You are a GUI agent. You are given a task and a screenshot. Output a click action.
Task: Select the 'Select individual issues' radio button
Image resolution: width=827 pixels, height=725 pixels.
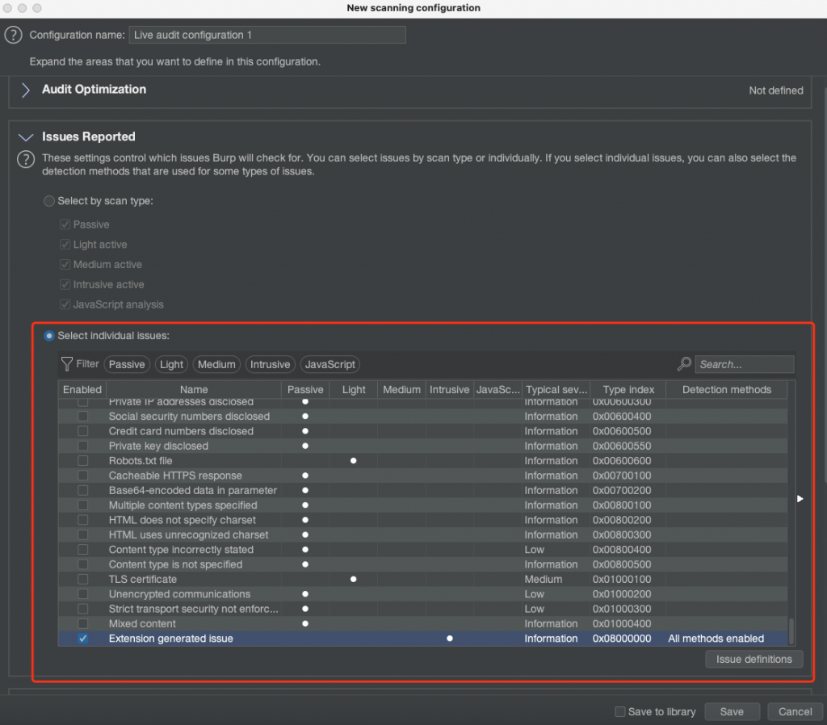[x=49, y=336]
